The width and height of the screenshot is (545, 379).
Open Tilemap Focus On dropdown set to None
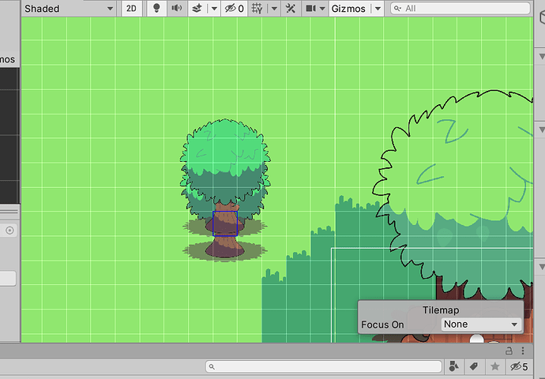[x=481, y=324]
